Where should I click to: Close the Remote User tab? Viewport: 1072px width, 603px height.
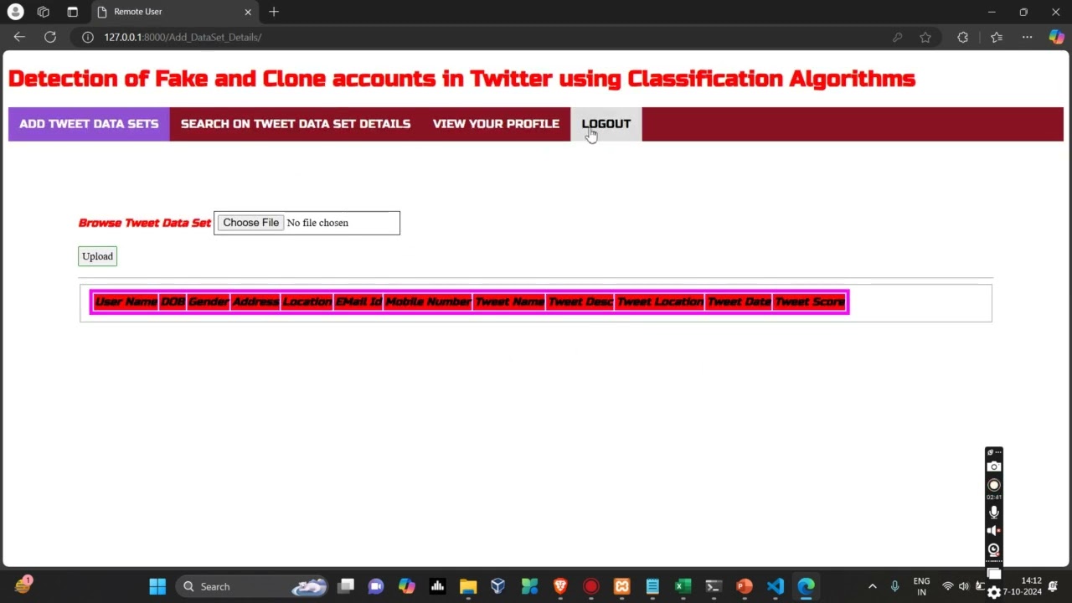(x=248, y=12)
